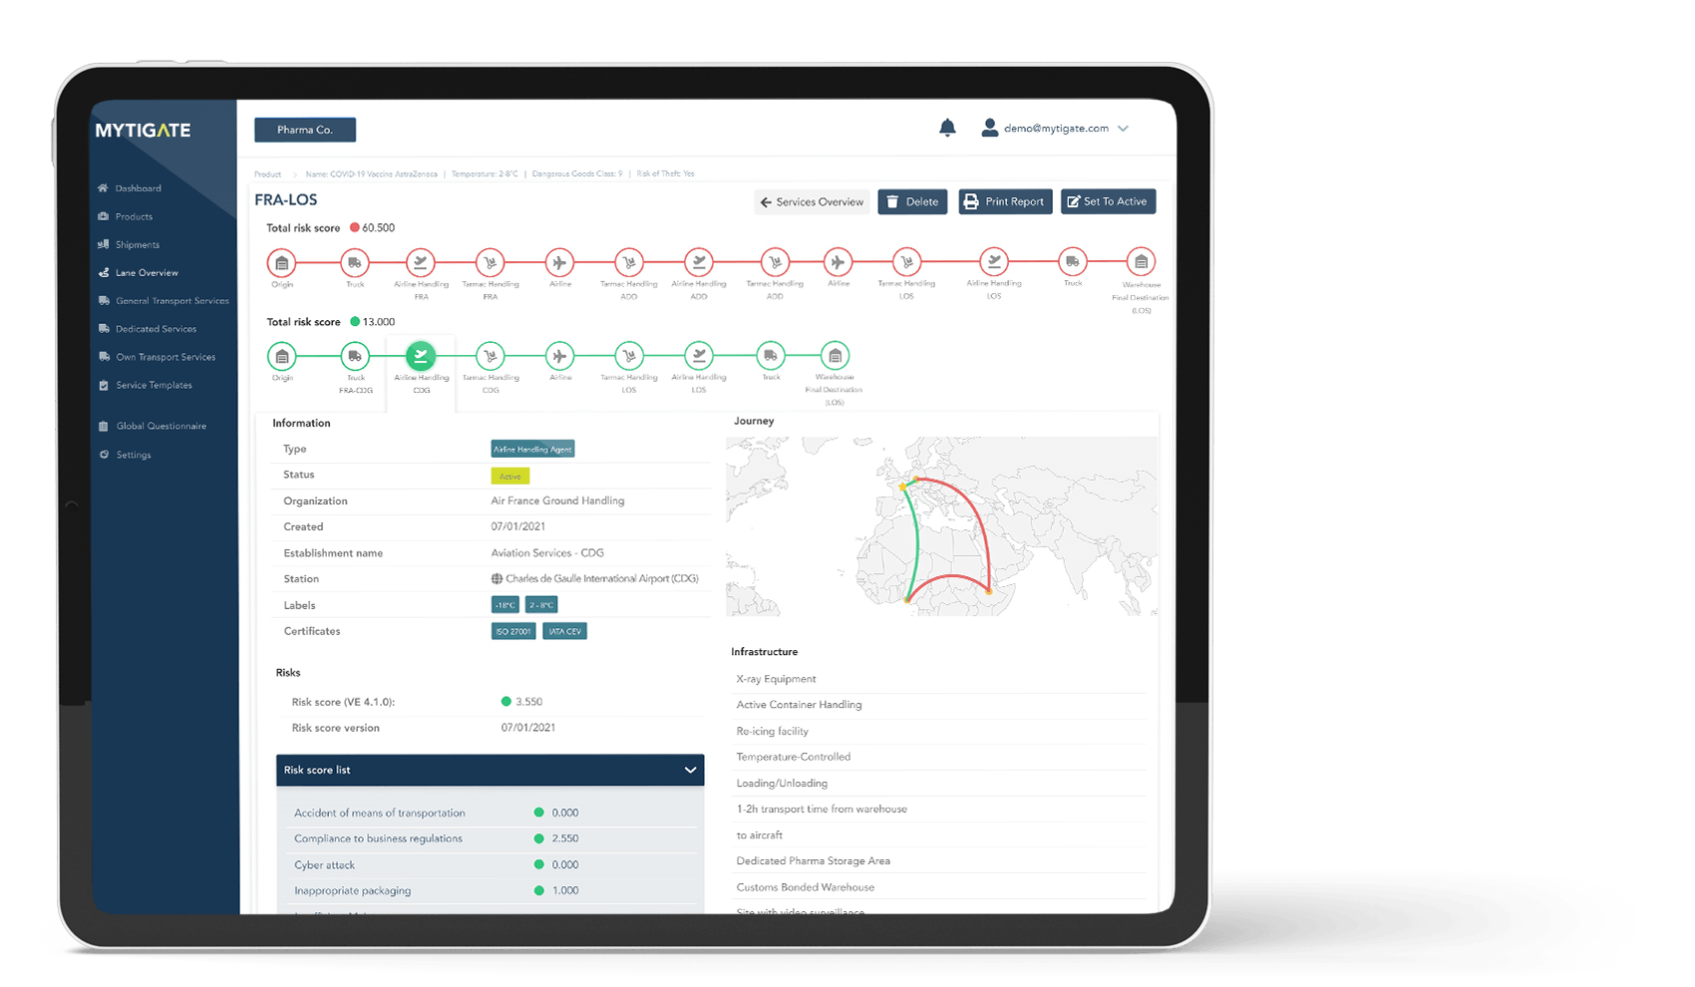Select Airline Handling FRA node in red lane
Viewport: 1695px width, 987px height.
(421, 263)
